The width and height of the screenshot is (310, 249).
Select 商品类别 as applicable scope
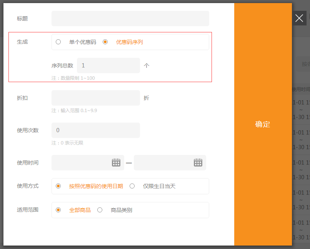coord(100,210)
